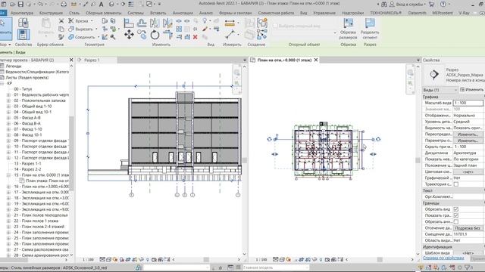Viewport: 485px width, 272px height.
Task: Click the Modify (Изменить) arrow tool
Action: (x=4, y=28)
